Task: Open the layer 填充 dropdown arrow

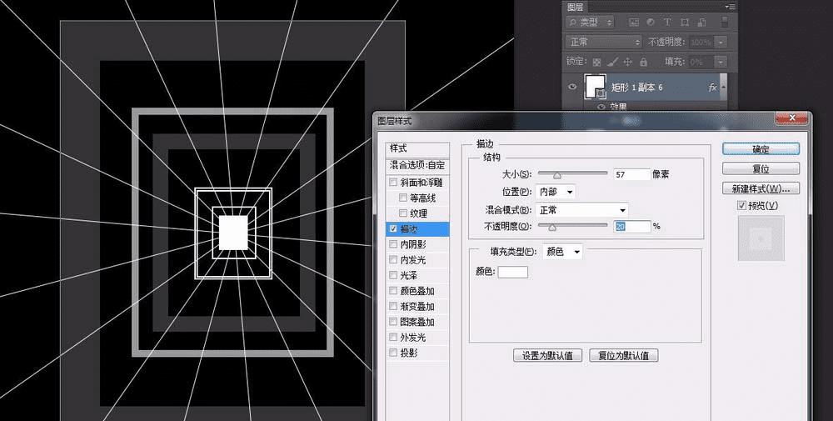Action: (x=721, y=62)
